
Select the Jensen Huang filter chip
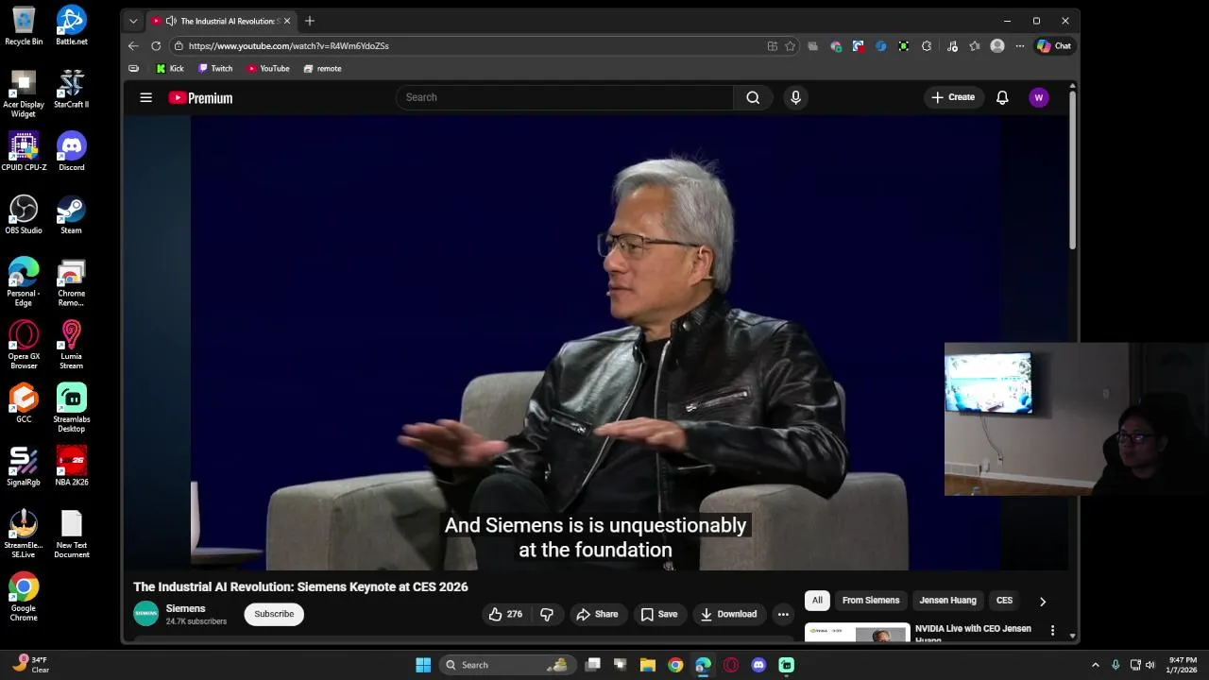pyautogui.click(x=947, y=601)
